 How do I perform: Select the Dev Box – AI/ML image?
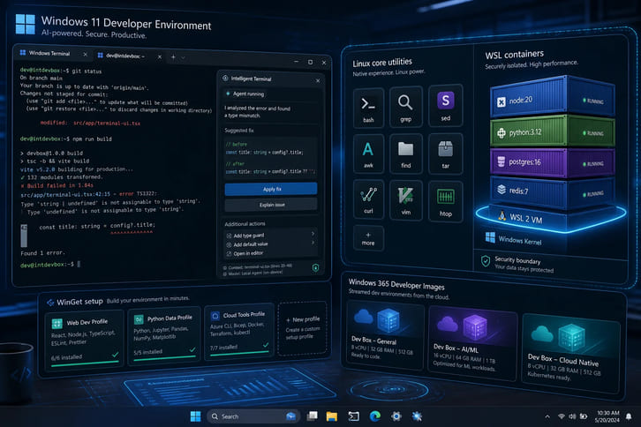pyautogui.click(x=472, y=343)
